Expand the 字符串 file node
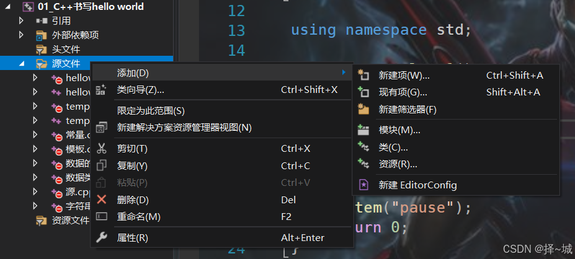Viewport: 575px width, 259px height. tap(35, 206)
